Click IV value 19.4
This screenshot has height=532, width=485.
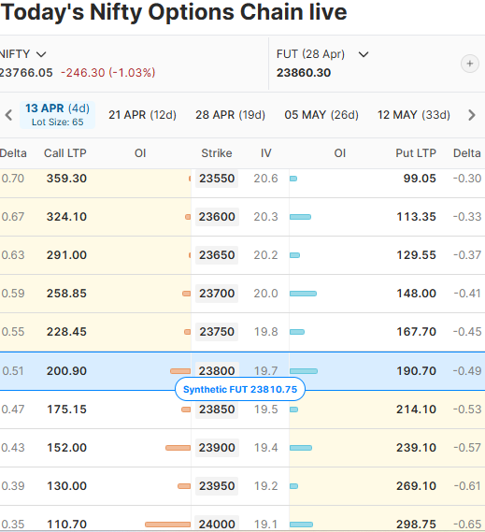[266, 448]
